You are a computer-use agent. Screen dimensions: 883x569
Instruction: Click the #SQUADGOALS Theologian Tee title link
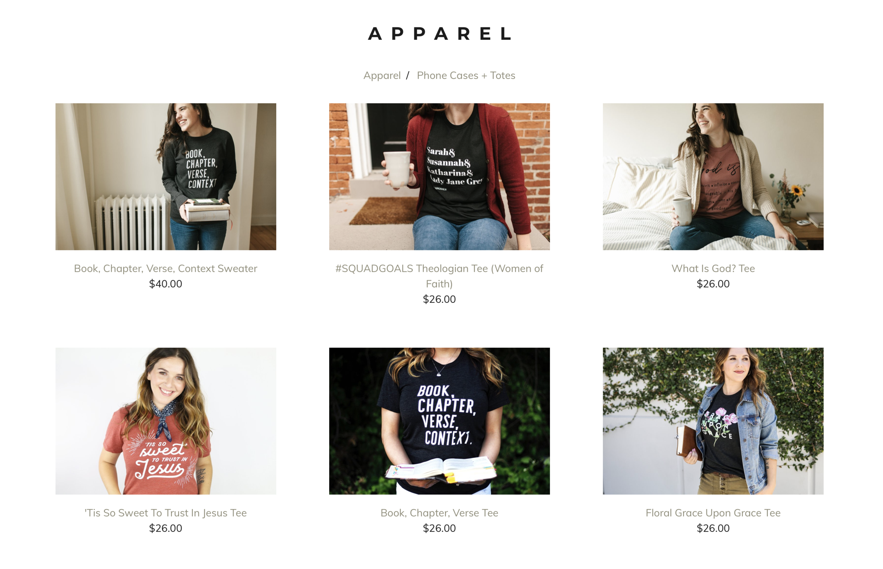tap(439, 276)
